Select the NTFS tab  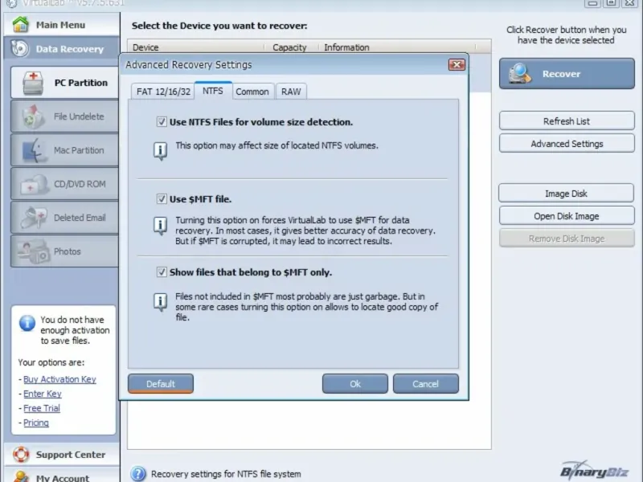pos(213,91)
